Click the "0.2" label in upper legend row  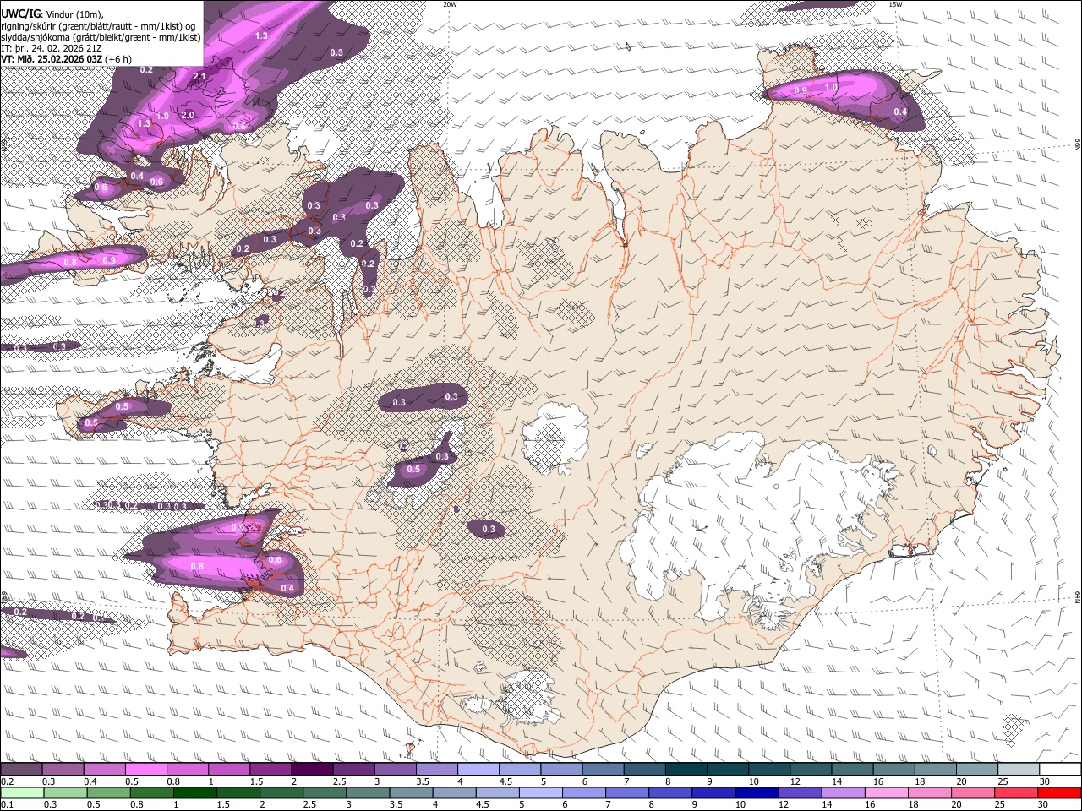6,781
